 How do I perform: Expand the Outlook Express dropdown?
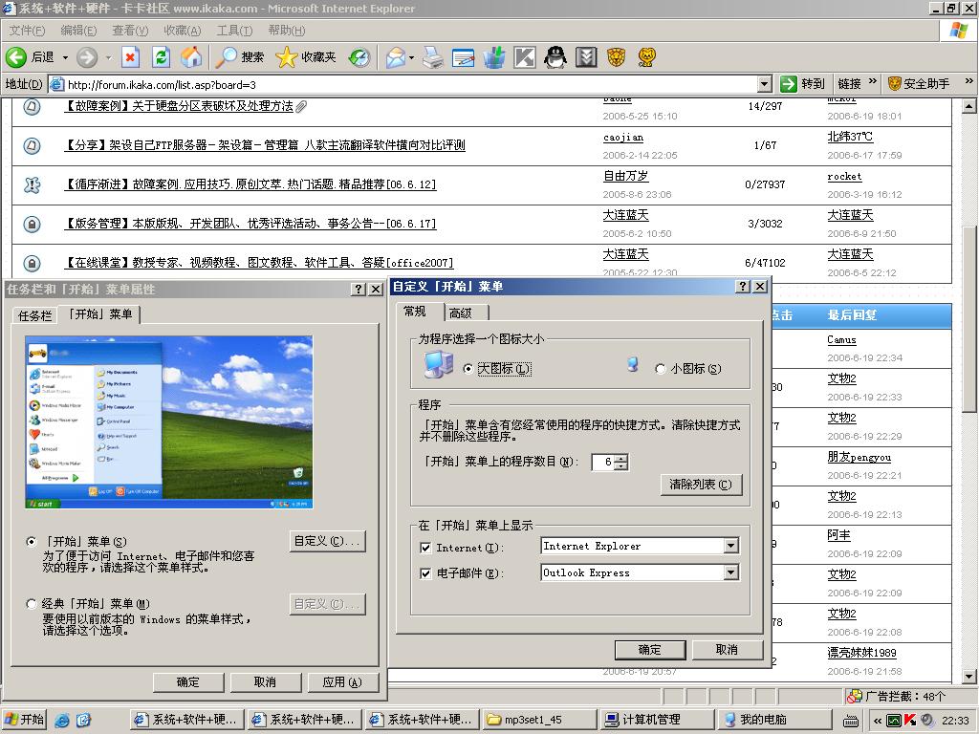point(730,573)
